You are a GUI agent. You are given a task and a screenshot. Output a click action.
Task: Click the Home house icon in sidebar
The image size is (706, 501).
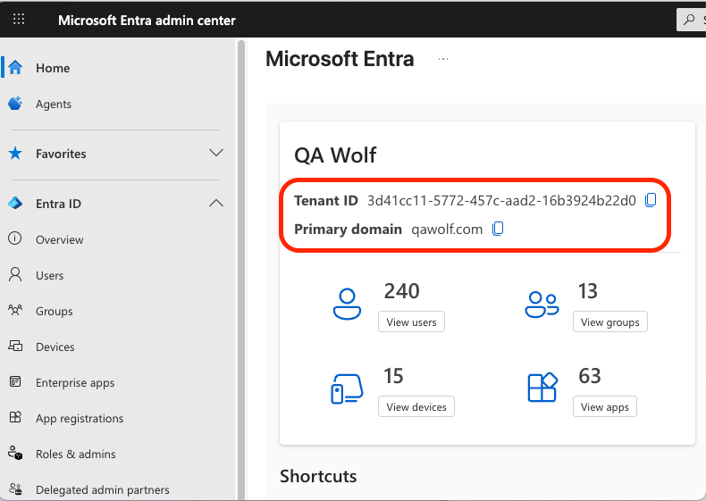coord(15,68)
